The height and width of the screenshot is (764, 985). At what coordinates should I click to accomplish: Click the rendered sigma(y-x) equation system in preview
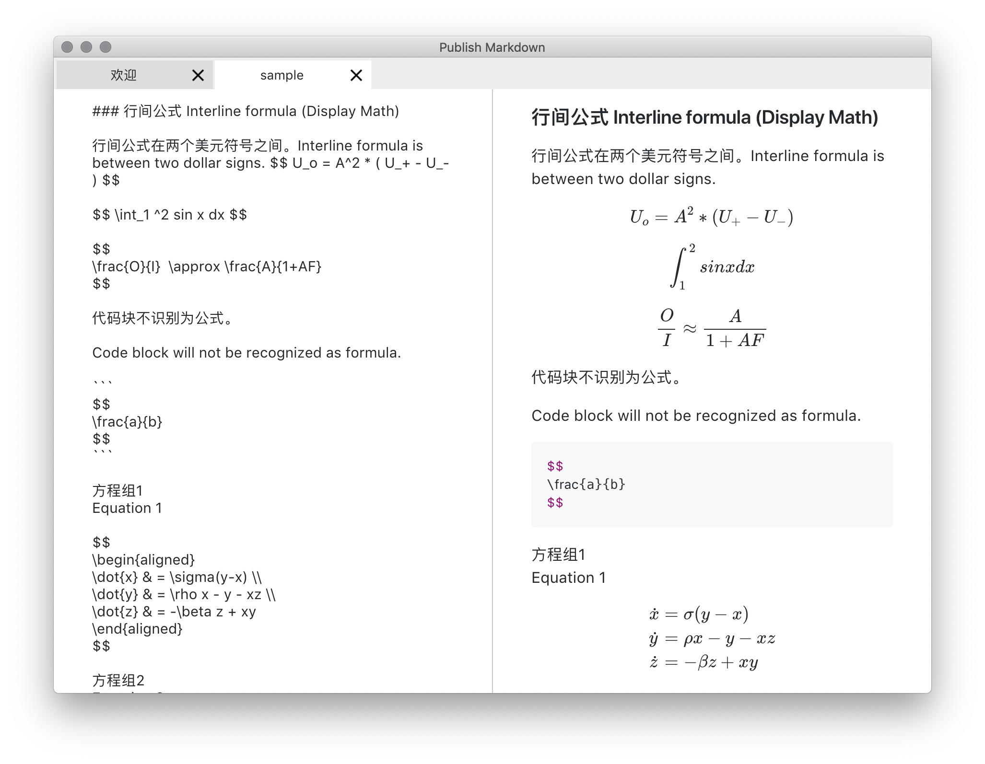712,638
